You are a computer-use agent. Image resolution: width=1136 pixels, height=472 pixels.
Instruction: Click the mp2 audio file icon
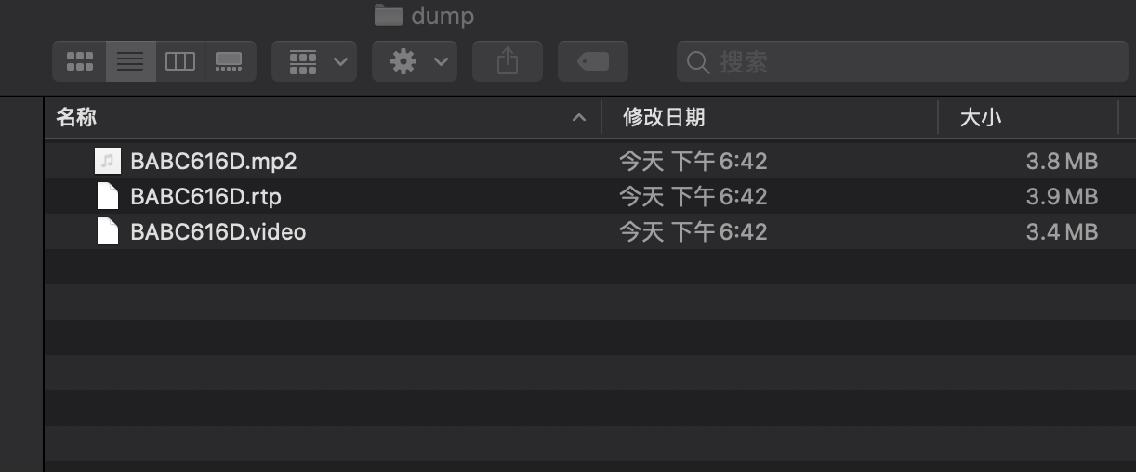(108, 162)
